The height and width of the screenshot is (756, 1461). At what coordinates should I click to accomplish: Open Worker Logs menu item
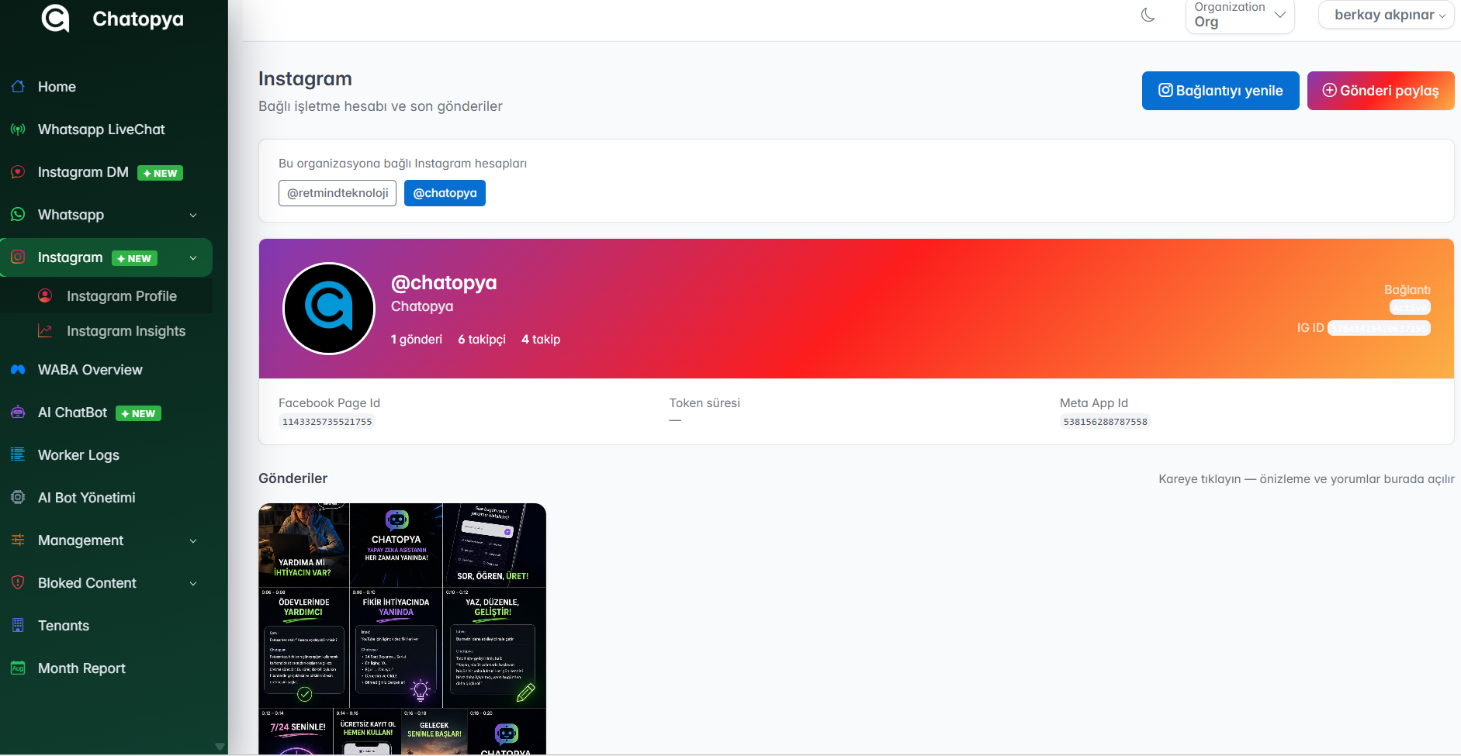(x=106, y=454)
